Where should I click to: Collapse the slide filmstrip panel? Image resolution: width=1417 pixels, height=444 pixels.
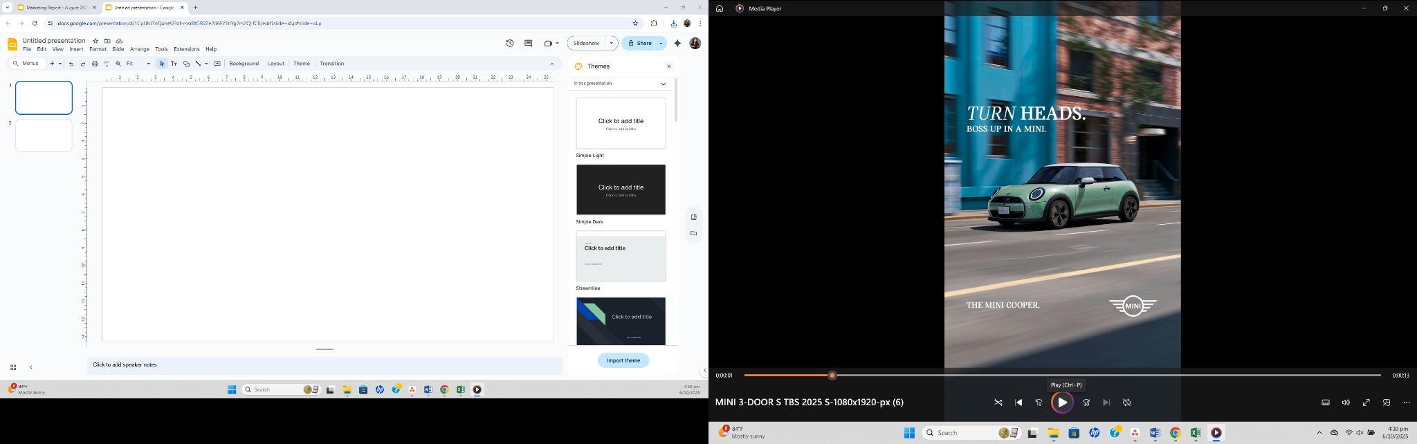point(30,367)
